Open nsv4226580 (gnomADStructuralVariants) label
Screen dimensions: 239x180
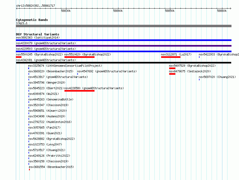point(94,88)
